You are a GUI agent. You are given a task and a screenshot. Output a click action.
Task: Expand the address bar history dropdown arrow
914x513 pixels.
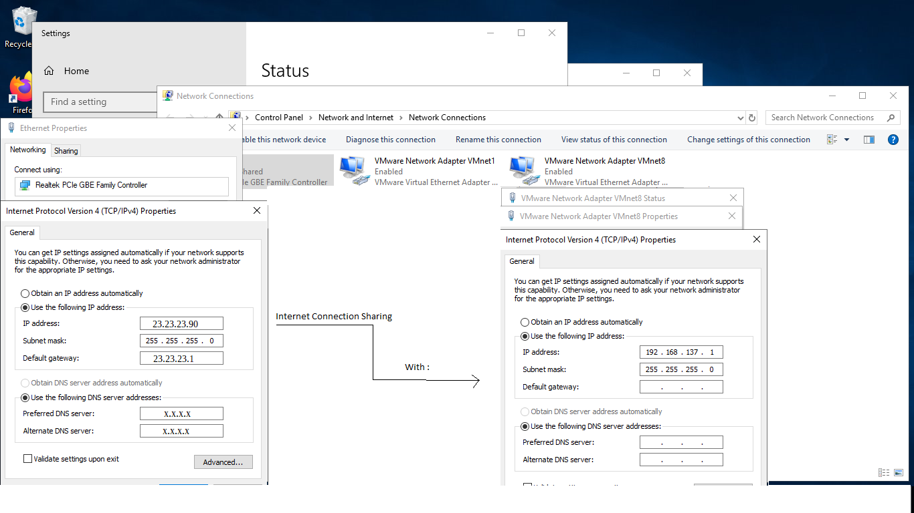[740, 118]
